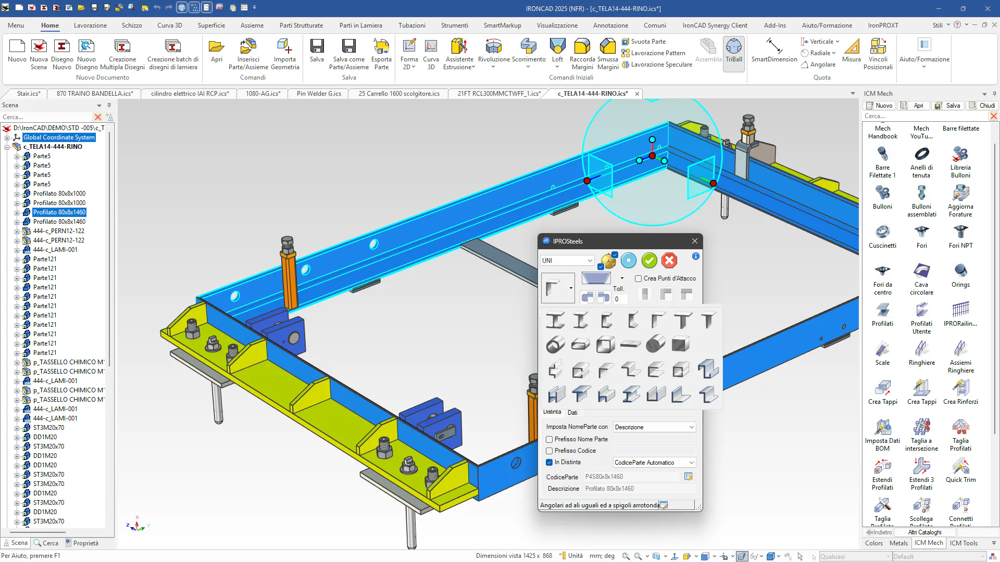This screenshot has width=1000, height=562.
Task: Click the Toll. tolerance input field
Action: (x=620, y=299)
